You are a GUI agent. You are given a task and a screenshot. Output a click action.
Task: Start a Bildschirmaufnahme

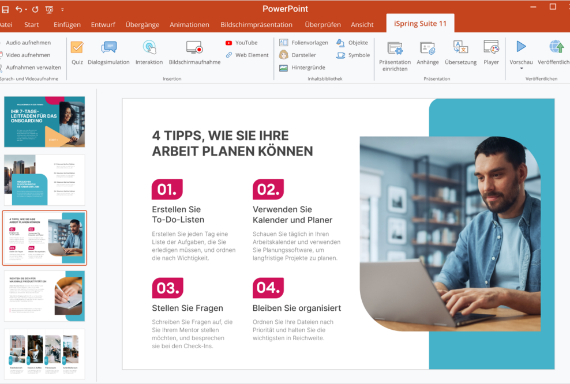(x=194, y=51)
